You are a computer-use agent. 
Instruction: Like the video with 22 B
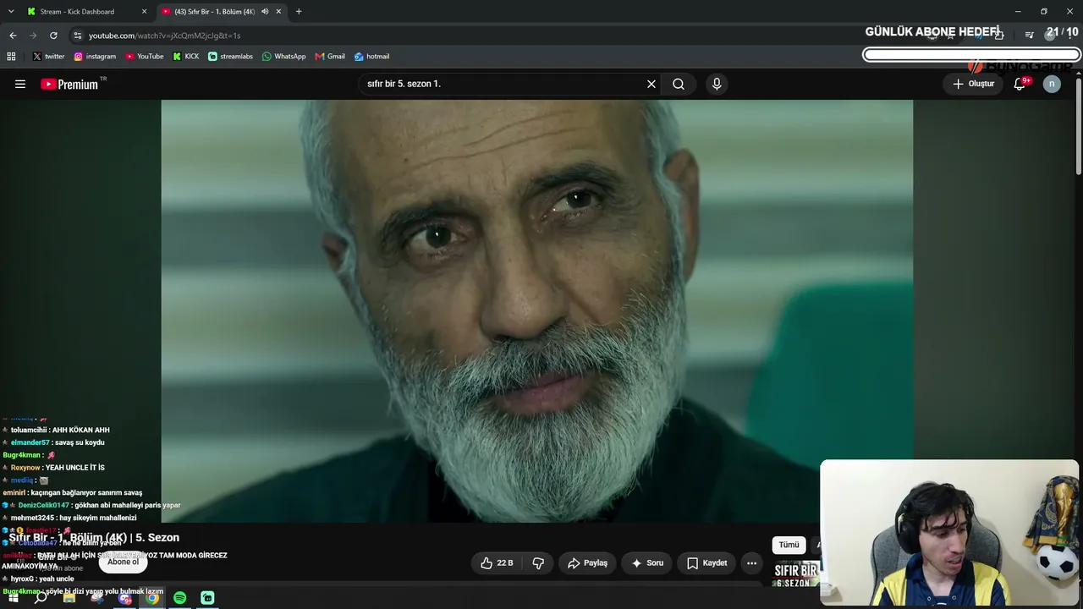(x=497, y=562)
